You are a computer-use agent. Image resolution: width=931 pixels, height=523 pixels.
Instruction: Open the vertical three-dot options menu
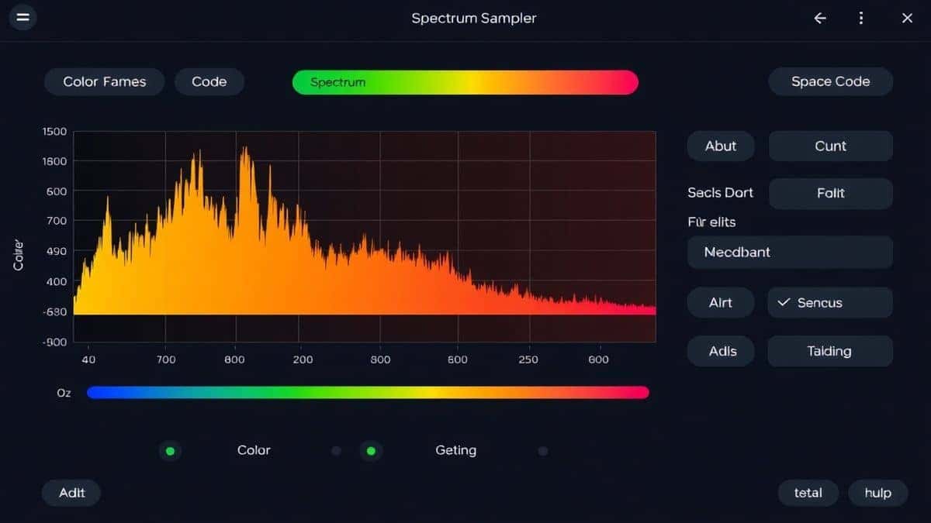[861, 18]
